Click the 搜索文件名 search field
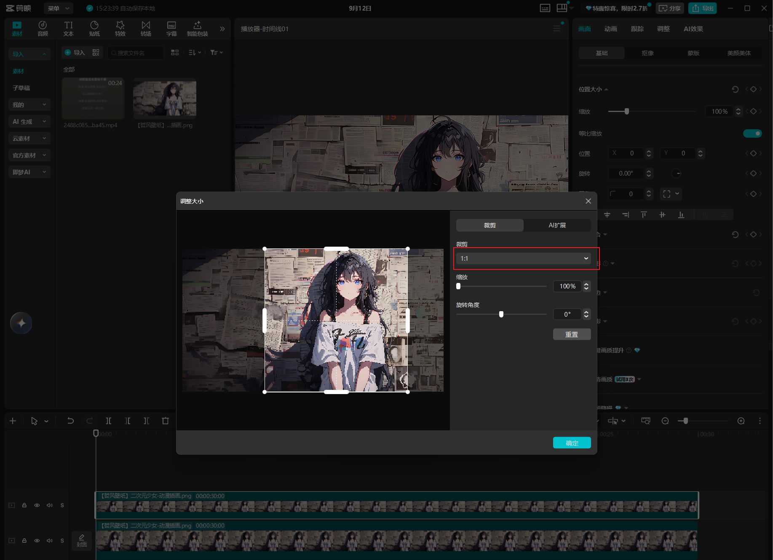The width and height of the screenshot is (773, 560). tap(136, 53)
